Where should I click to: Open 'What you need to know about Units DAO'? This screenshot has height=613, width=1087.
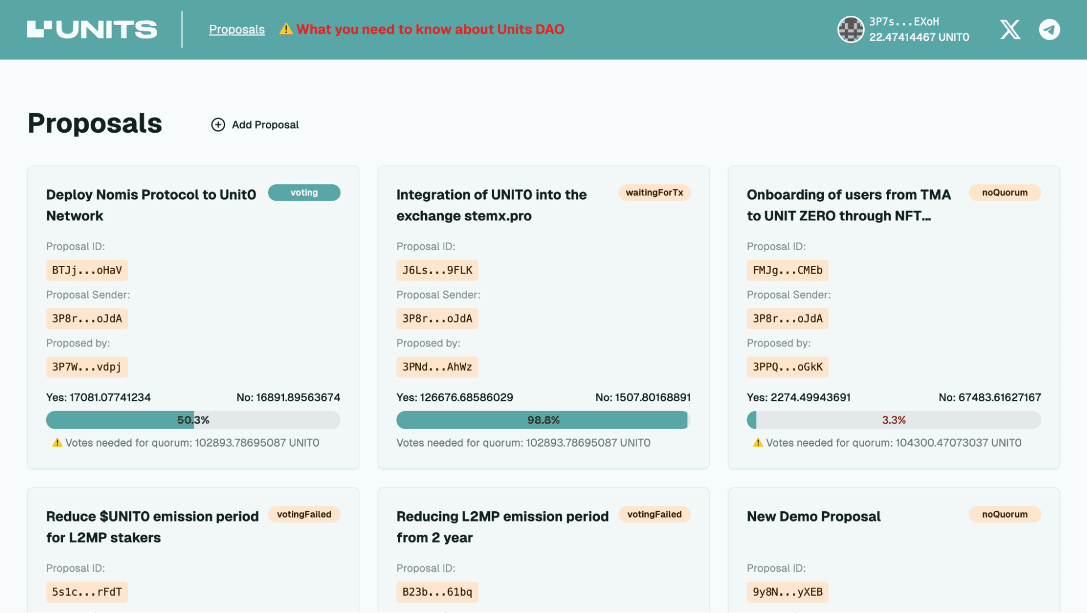(x=430, y=29)
